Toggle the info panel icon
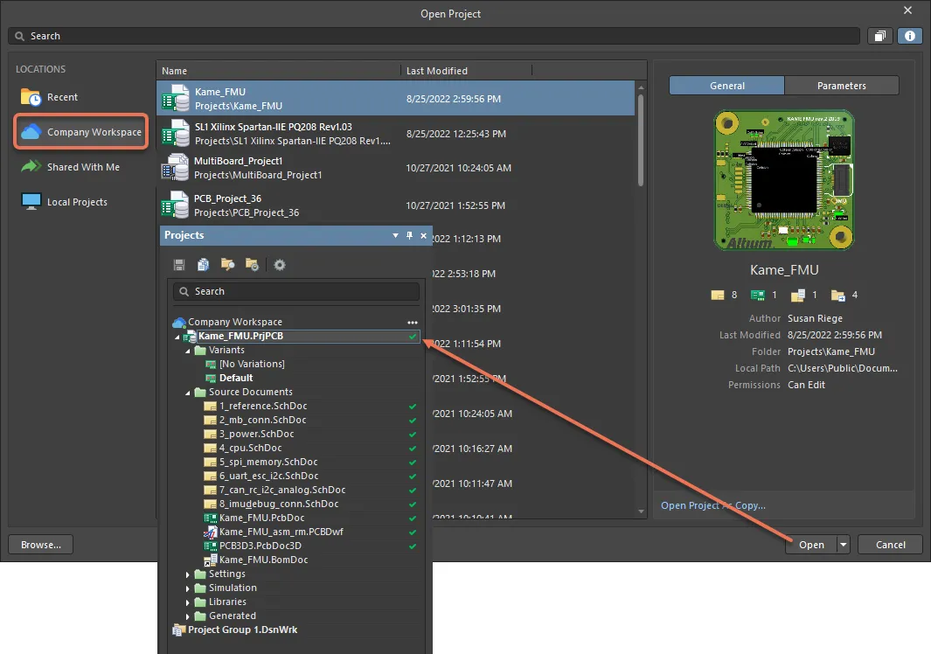The width and height of the screenshot is (931, 654). (910, 36)
